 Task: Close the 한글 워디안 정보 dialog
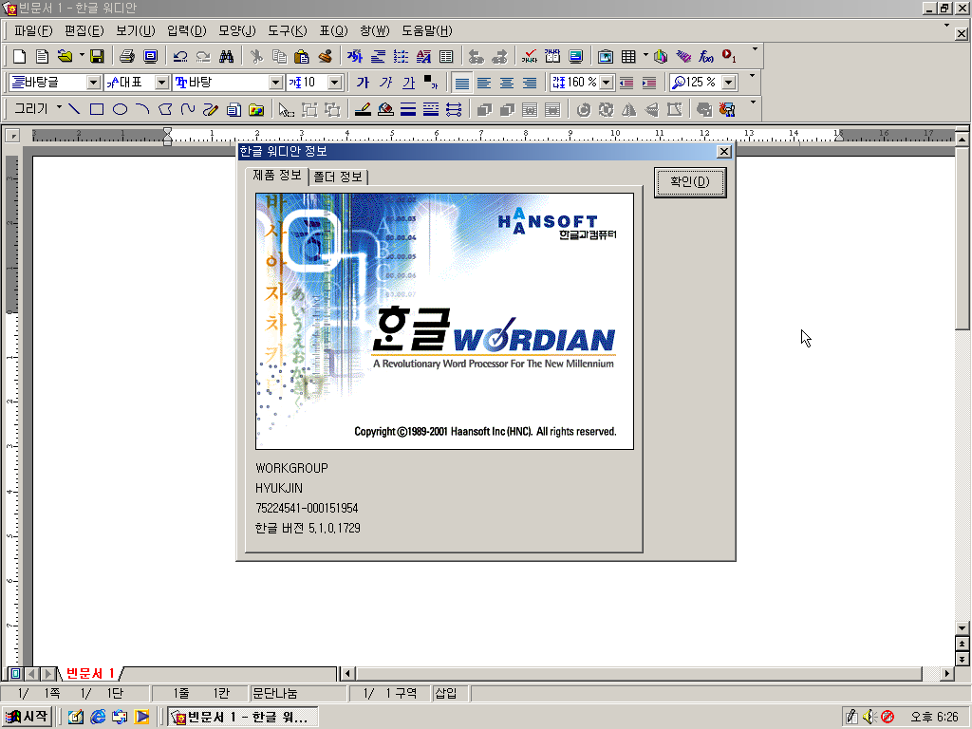click(723, 151)
